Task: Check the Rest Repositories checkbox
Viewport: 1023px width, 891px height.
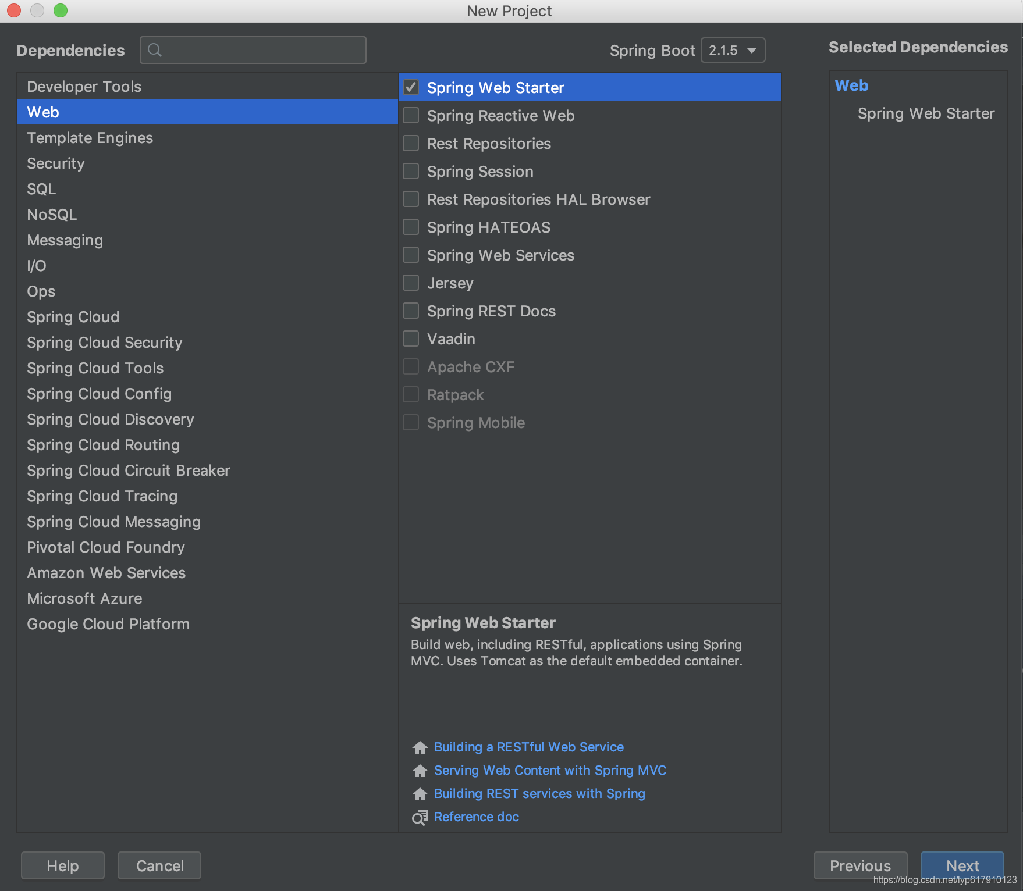Action: 411,143
